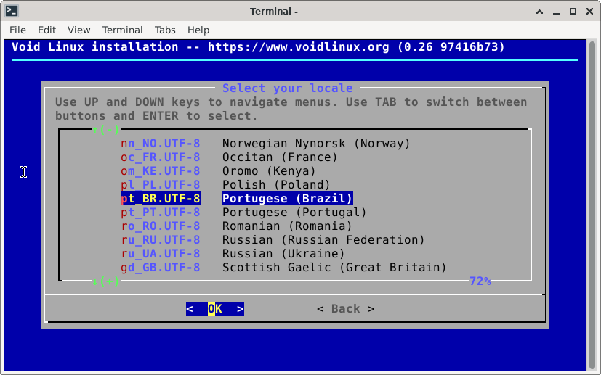Open the Terminal menu
The height and width of the screenshot is (375, 601).
[x=122, y=30]
